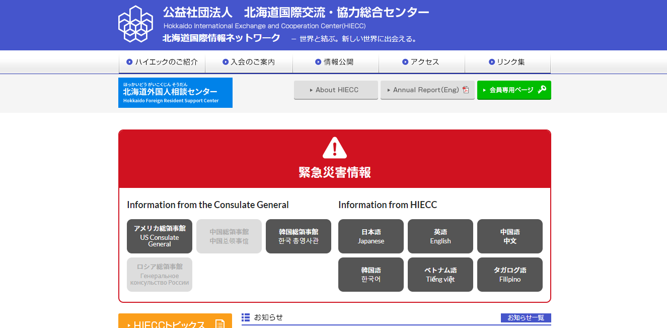This screenshot has height=328, width=667.
Task: Open US Consulate General information
Action: pyautogui.click(x=160, y=236)
